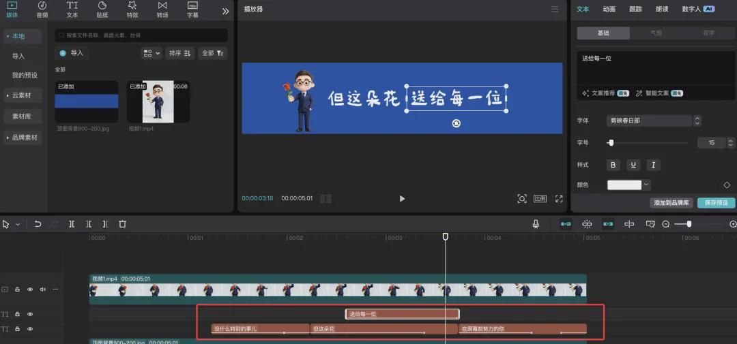Open the 全部 filter dropdown
Viewport: 737px width, 344px height.
212,53
